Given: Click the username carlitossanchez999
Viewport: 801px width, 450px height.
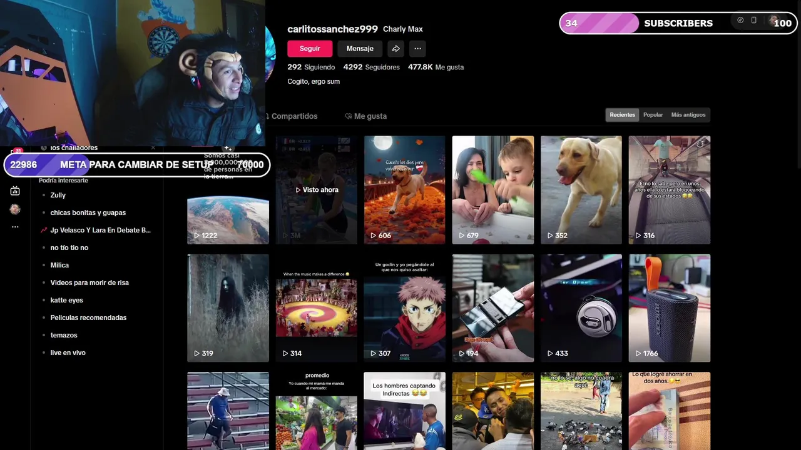Looking at the screenshot, I should (332, 29).
